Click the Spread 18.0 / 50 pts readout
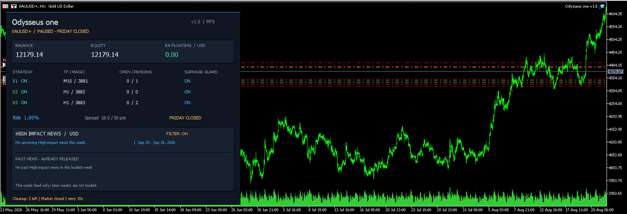This screenshot has height=214, width=627. point(105,118)
